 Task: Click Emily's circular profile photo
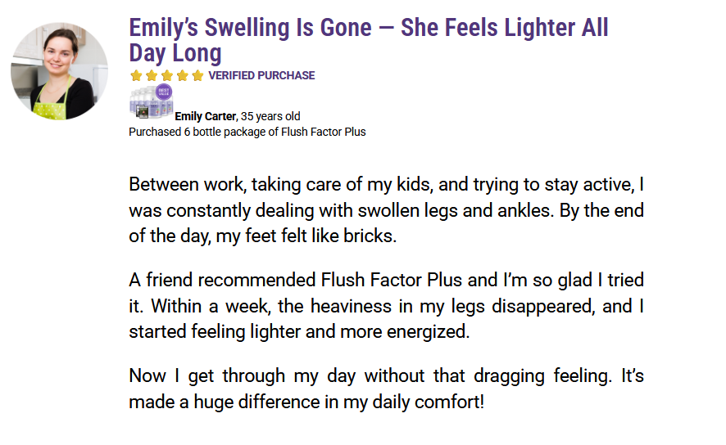59,71
